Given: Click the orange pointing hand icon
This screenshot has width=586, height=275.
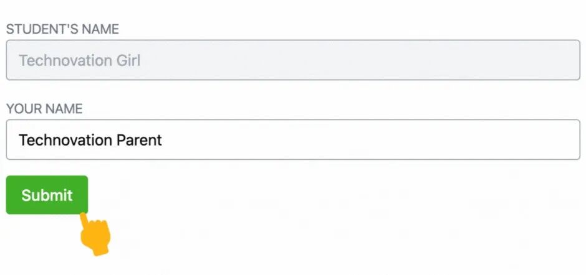Looking at the screenshot, I should pyautogui.click(x=95, y=235).
